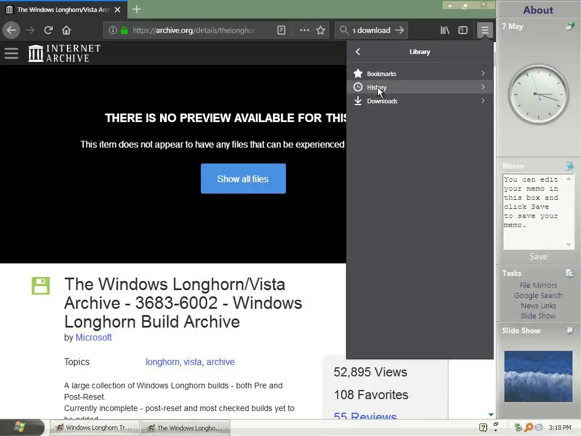The height and width of the screenshot is (436, 581).
Task: Open the longhorn topic link
Action: point(162,362)
